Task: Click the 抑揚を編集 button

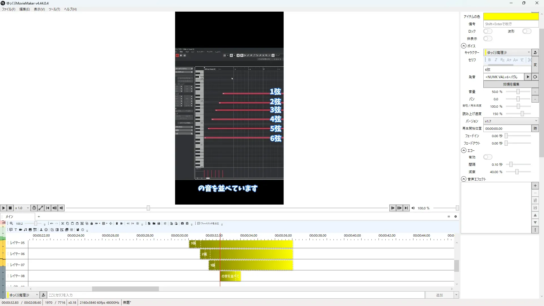Action: [511, 84]
